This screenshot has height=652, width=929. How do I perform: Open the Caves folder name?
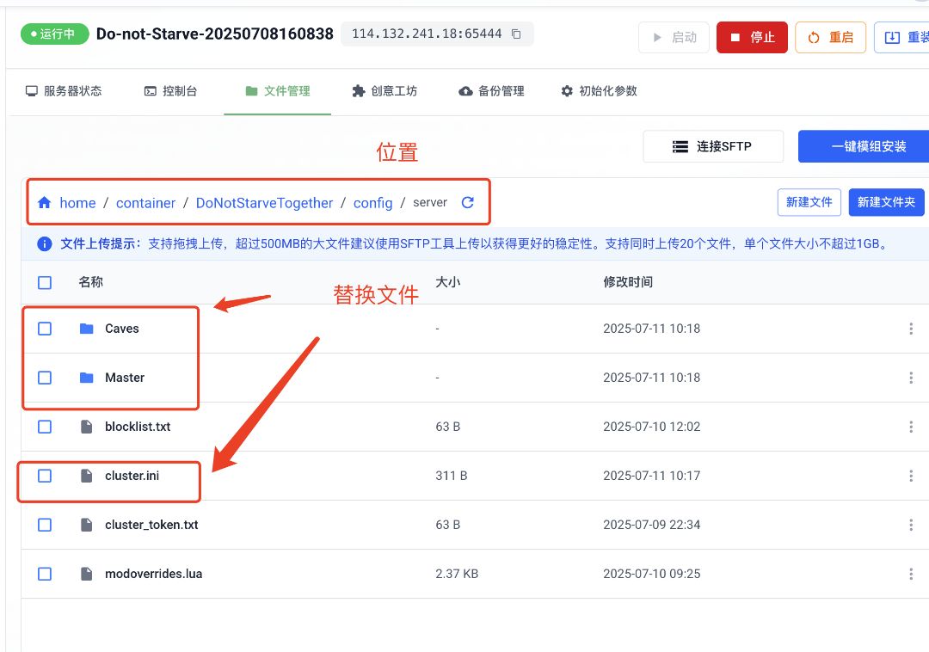tap(121, 329)
